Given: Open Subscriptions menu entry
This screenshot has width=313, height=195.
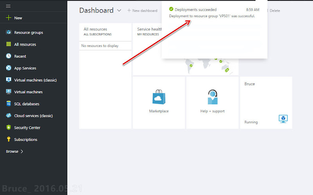Looking at the screenshot, I should (x=26, y=140).
